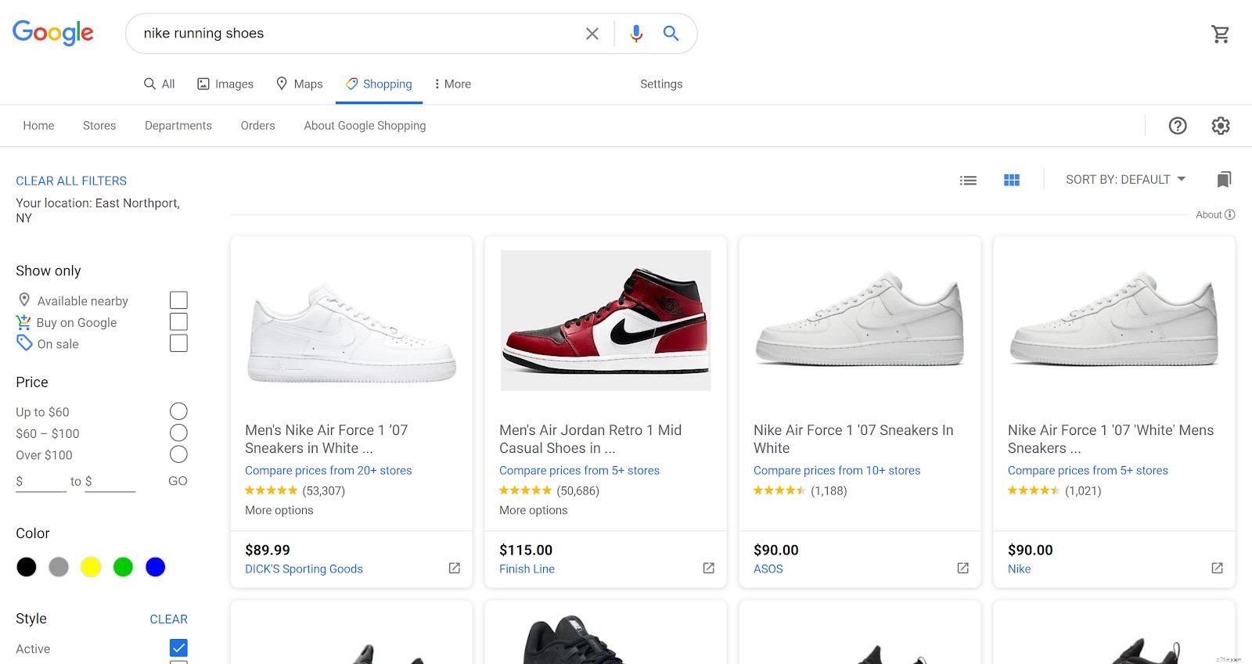
Task: Uncheck the Active style checkbox
Action: click(178, 648)
